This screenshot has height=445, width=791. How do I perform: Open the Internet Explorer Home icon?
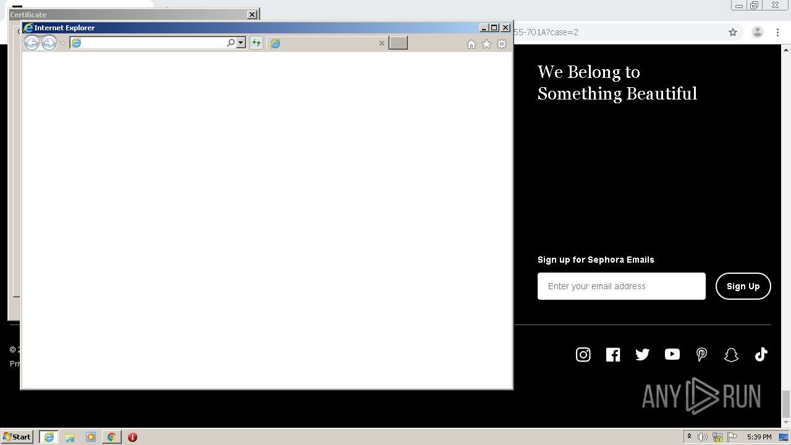click(x=472, y=44)
